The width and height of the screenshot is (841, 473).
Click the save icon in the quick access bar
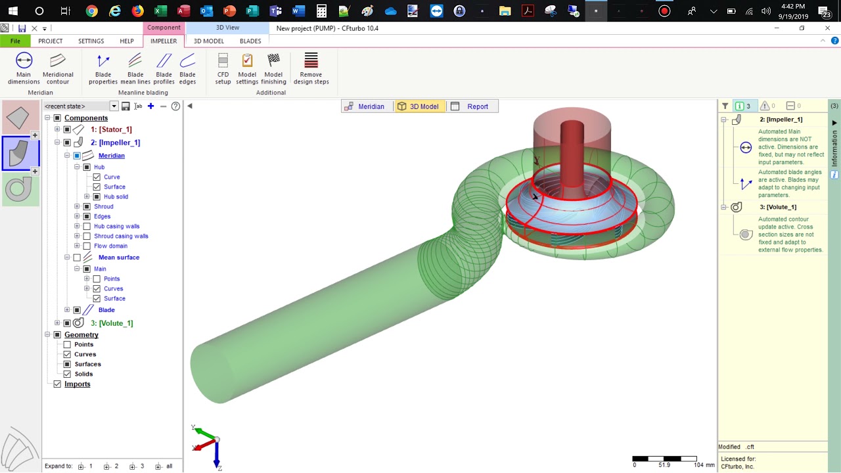point(22,28)
